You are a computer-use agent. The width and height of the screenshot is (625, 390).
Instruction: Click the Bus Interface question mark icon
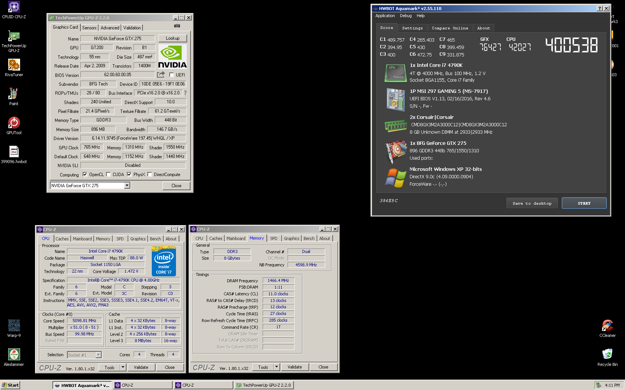(185, 93)
